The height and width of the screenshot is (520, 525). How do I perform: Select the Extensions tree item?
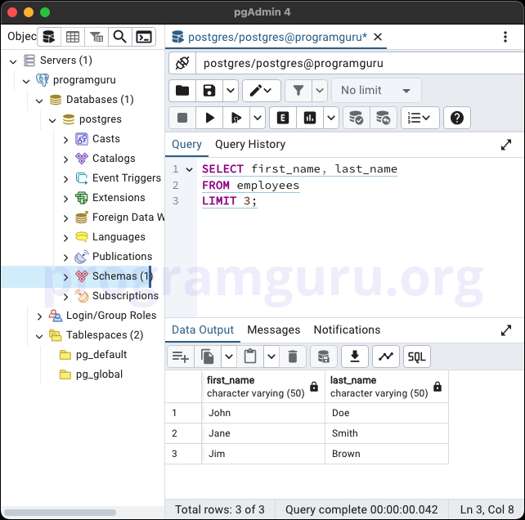click(119, 198)
